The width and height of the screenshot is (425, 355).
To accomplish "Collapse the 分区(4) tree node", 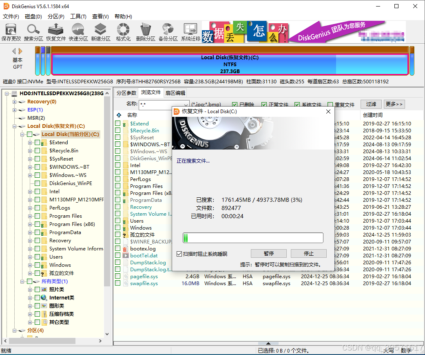I will coord(14,330).
